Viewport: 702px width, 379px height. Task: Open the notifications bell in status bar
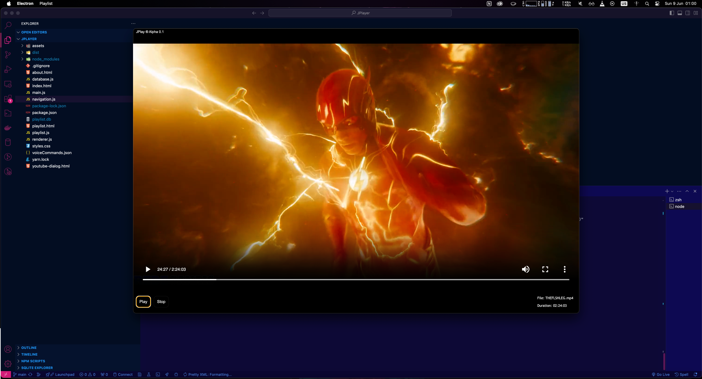click(x=695, y=374)
